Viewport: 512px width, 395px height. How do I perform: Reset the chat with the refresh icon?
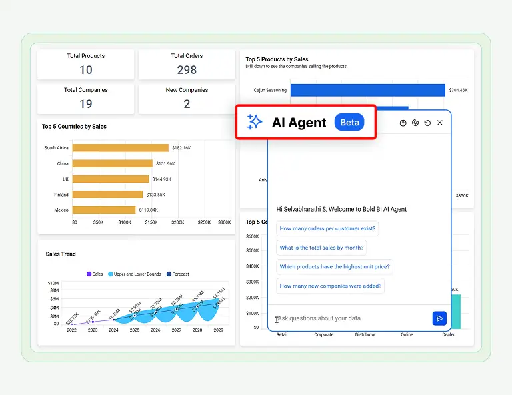[427, 123]
